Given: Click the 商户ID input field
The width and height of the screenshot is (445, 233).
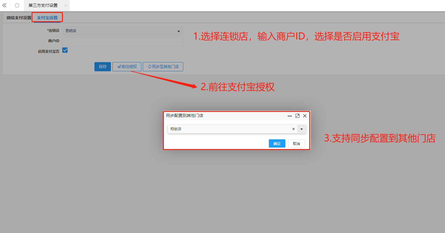Looking at the screenshot, I should click(x=122, y=41).
